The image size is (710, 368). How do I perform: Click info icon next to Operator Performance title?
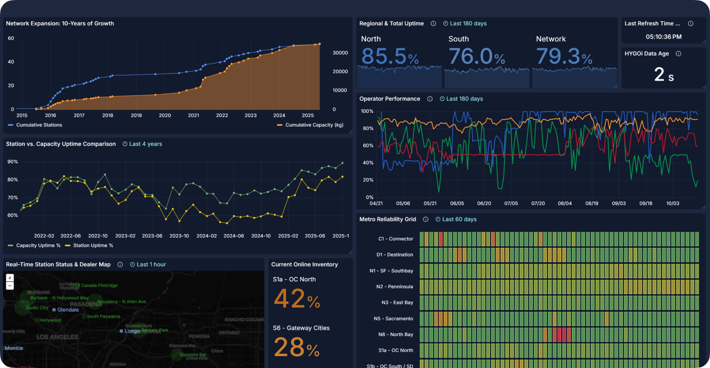(430, 99)
